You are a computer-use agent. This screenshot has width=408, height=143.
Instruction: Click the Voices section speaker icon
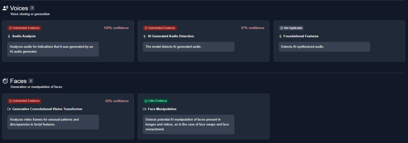tap(5, 8)
